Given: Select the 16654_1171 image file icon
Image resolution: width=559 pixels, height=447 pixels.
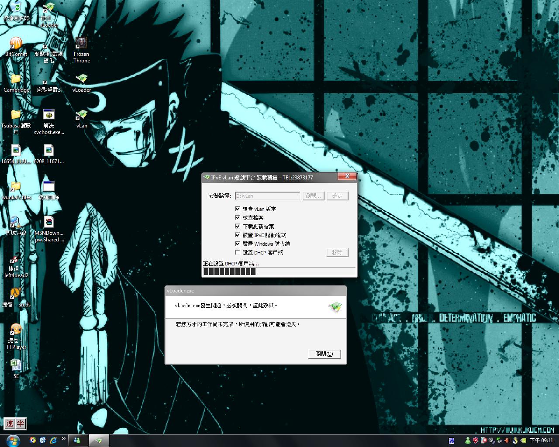Looking at the screenshot, I should coord(16,155).
